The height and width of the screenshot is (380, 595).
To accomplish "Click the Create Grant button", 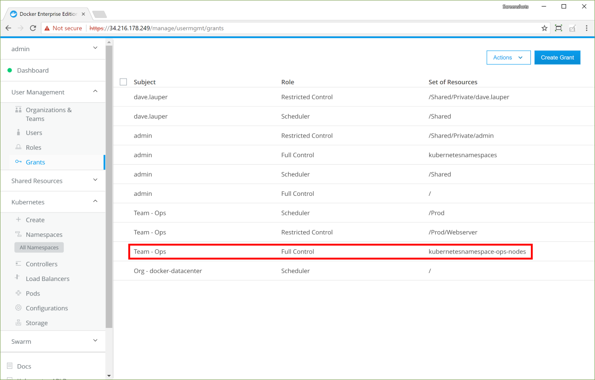I will pyautogui.click(x=557, y=58).
